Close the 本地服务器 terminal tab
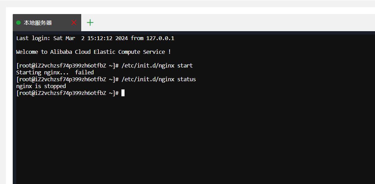Viewport: 375px width, 184px height. pyautogui.click(x=74, y=23)
